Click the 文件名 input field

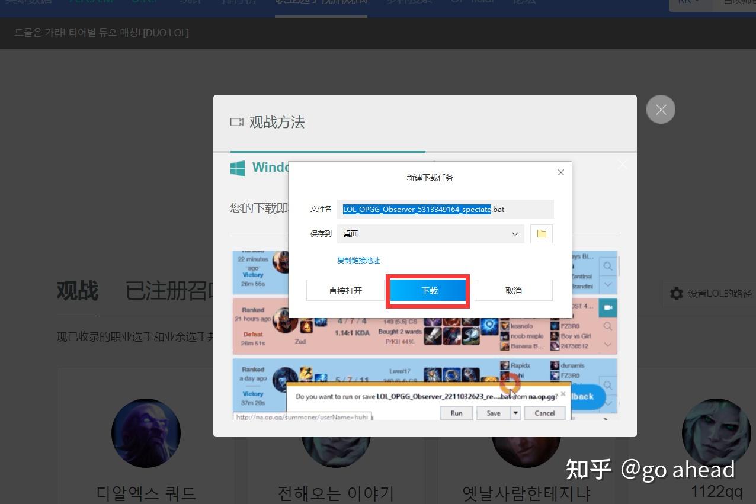[x=445, y=209]
